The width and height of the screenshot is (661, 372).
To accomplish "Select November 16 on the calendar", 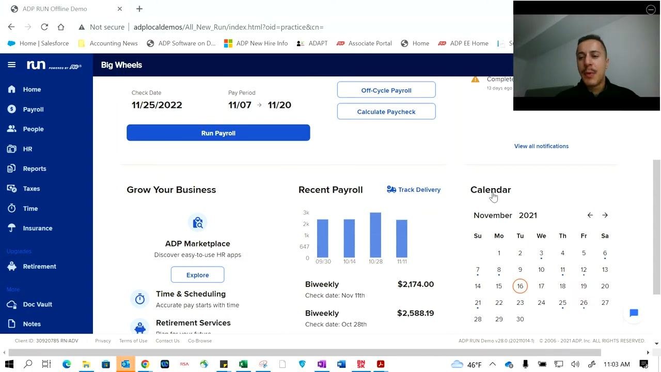I will [520, 286].
